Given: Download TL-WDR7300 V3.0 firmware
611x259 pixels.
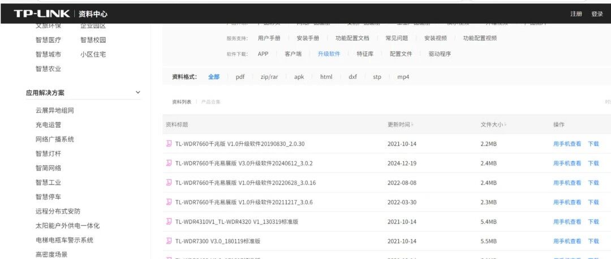Looking at the screenshot, I should [593, 241].
